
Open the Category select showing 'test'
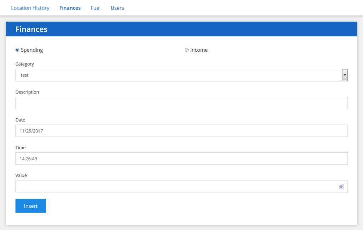(177, 75)
